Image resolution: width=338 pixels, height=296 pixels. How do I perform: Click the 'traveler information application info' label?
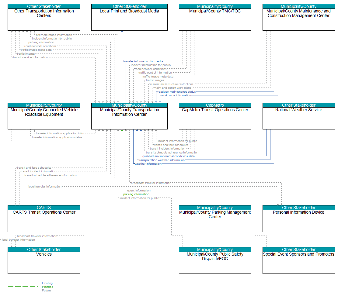60,133
